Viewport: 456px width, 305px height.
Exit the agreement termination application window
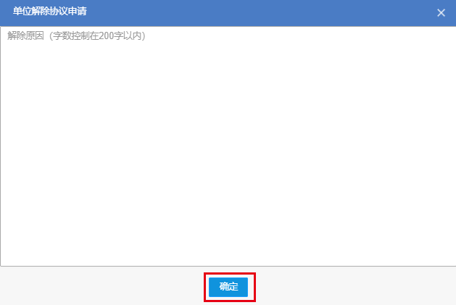(441, 13)
